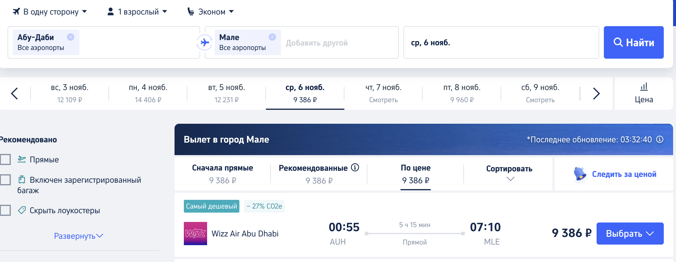Open the В одну сторону trip type dropdown
Viewport: 676px width, 262px height.
point(50,12)
